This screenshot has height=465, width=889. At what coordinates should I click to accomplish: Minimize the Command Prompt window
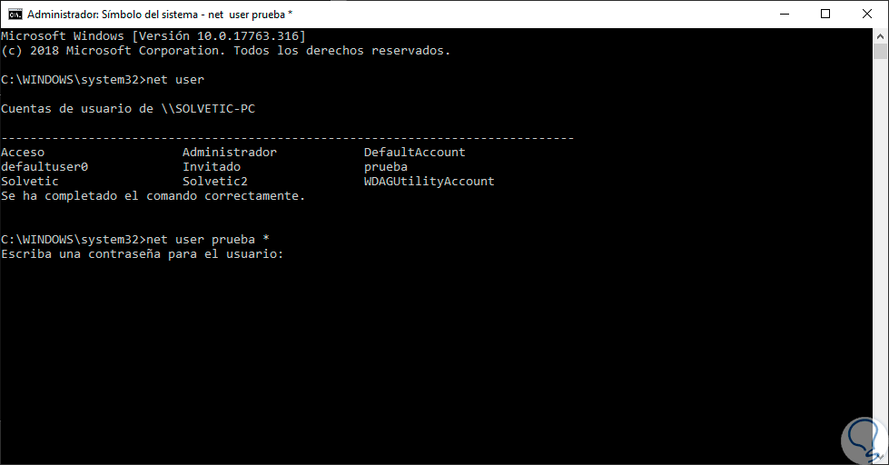point(783,14)
